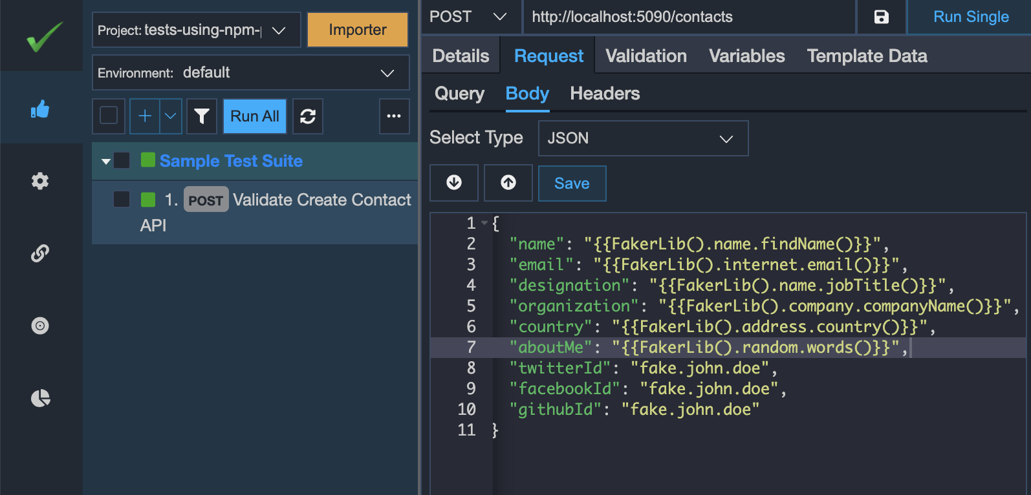Open the Query sub-tab
This screenshot has height=495, width=1031.
459,94
